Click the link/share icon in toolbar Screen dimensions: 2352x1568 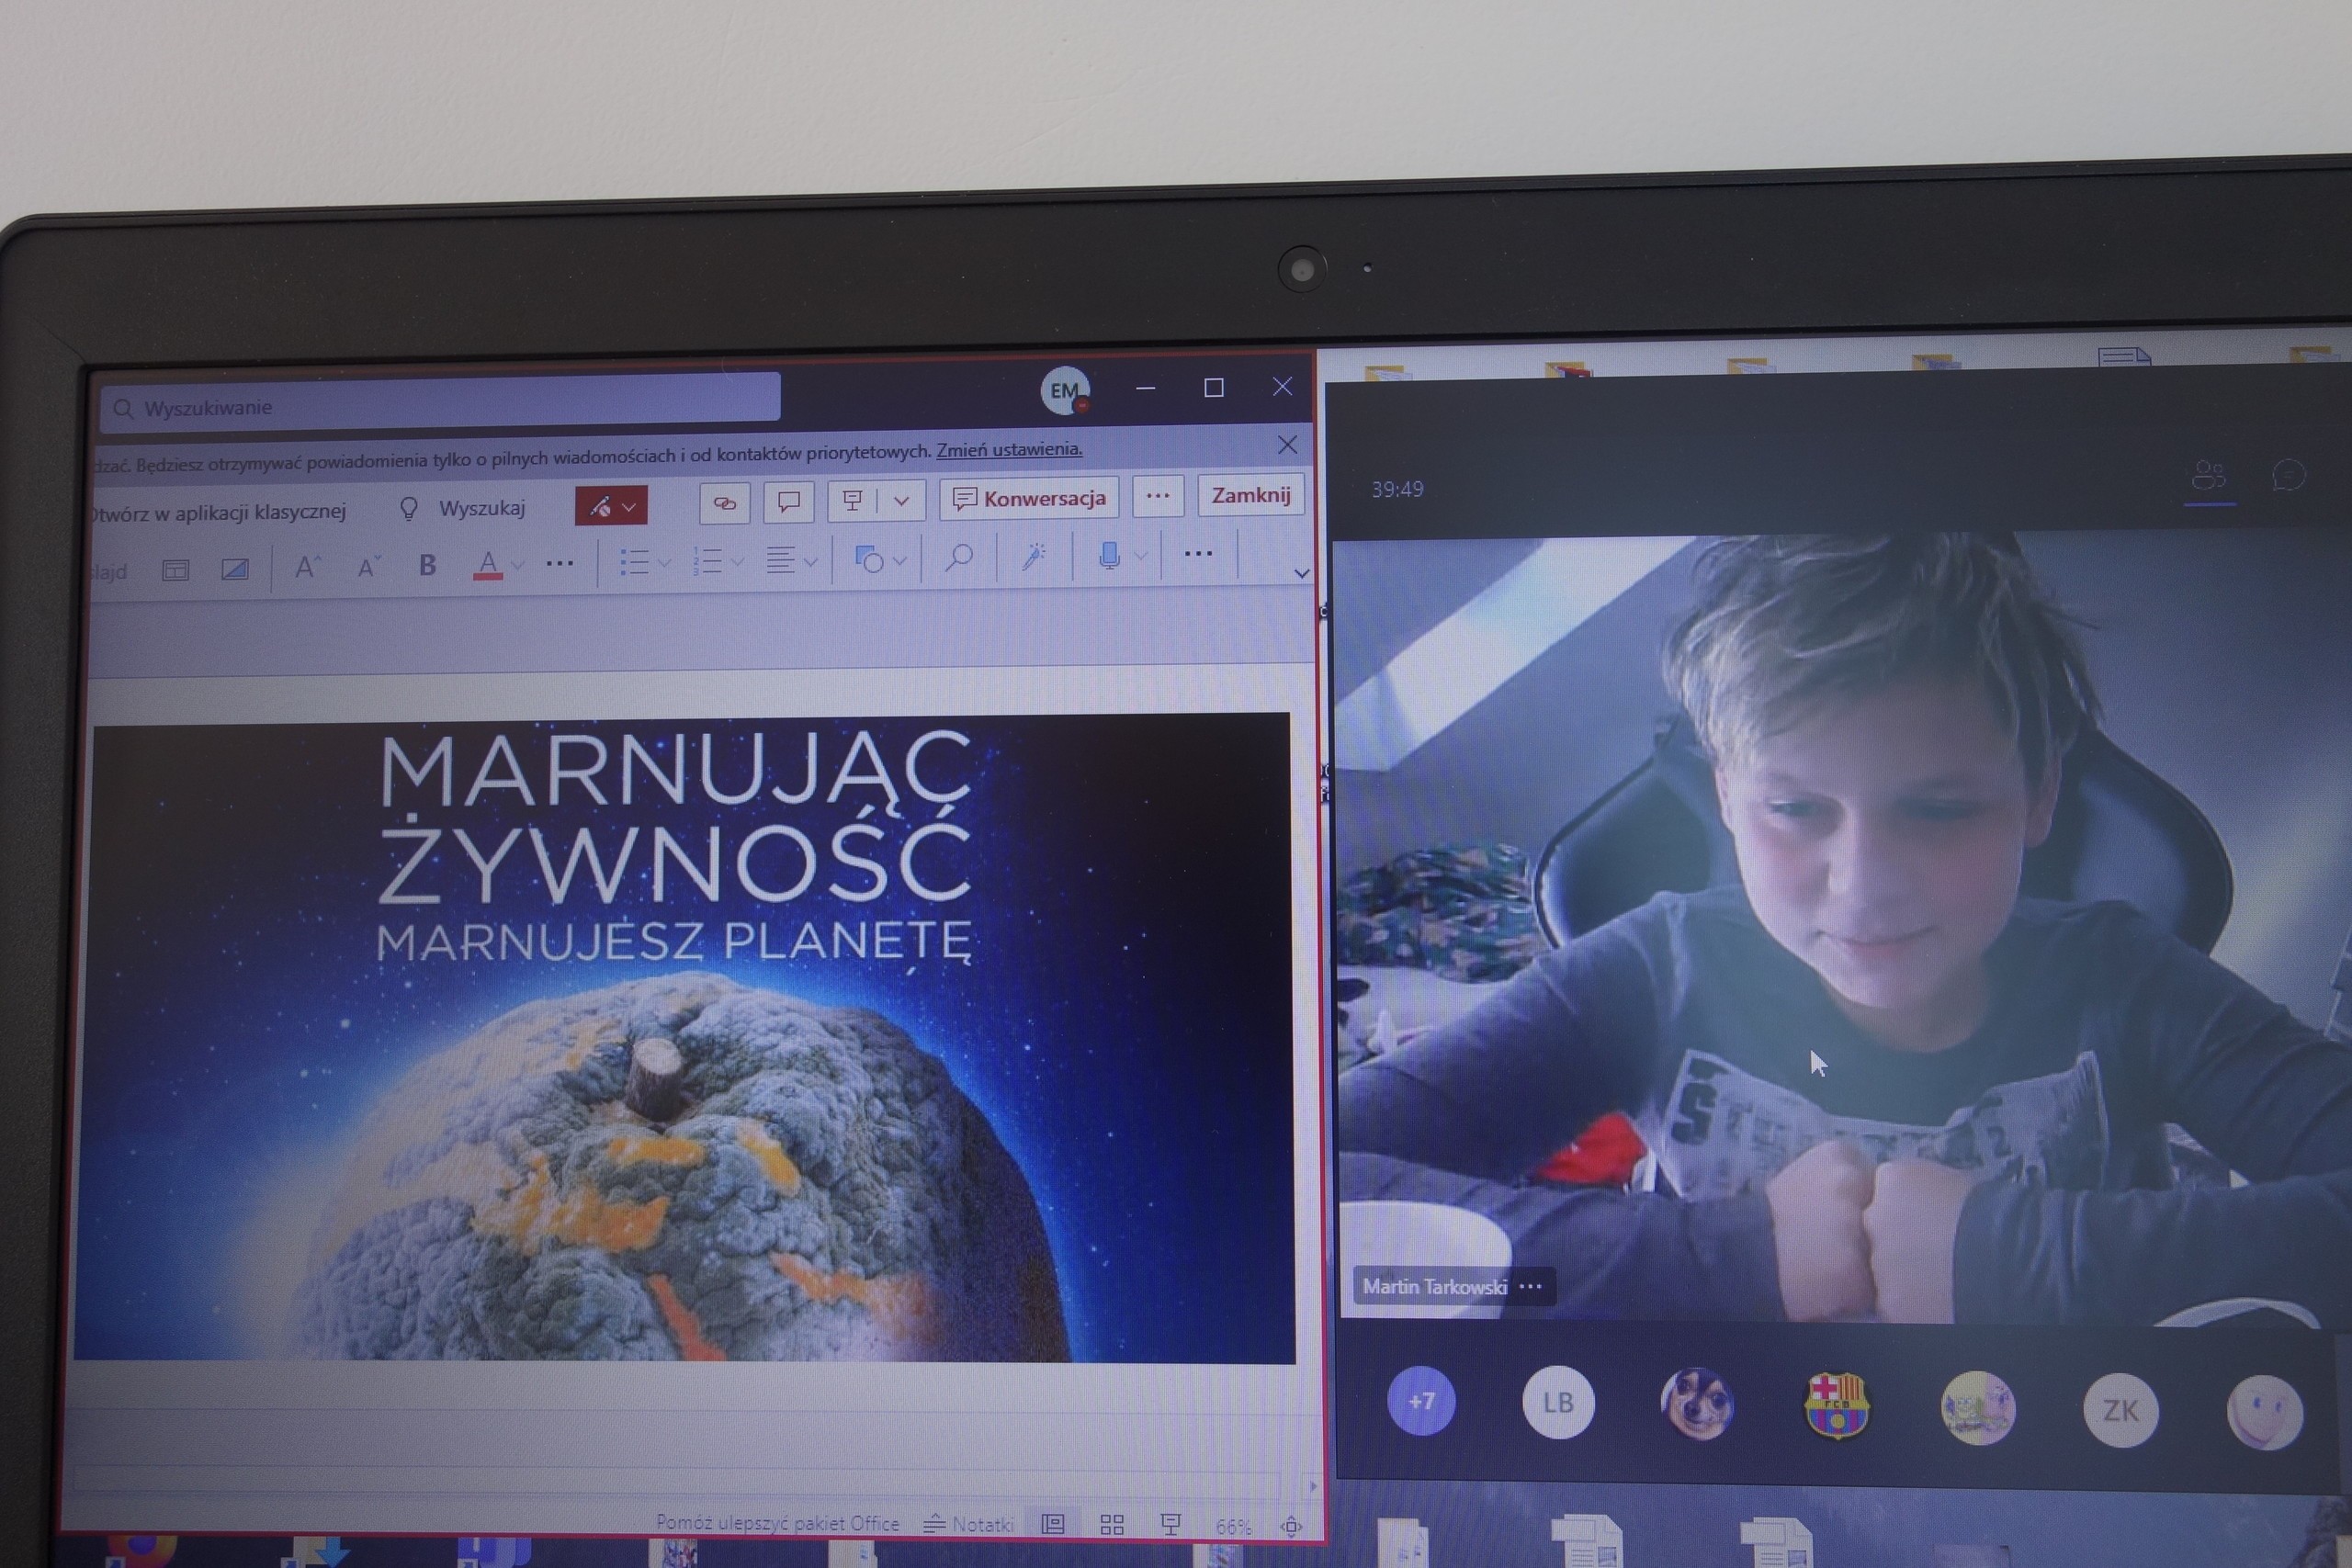724,503
